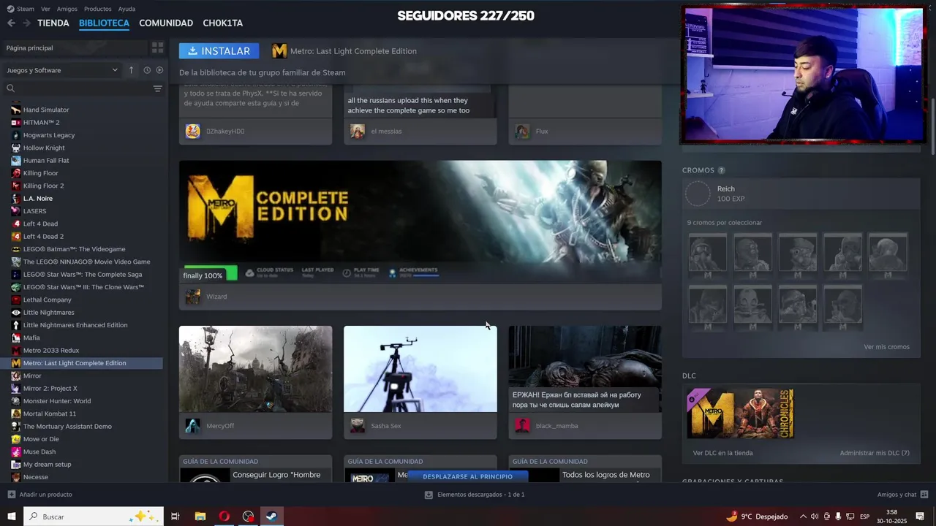The image size is (936, 526).
Task: Click the DZhakeyHD0 user avatar
Action: pyautogui.click(x=193, y=131)
